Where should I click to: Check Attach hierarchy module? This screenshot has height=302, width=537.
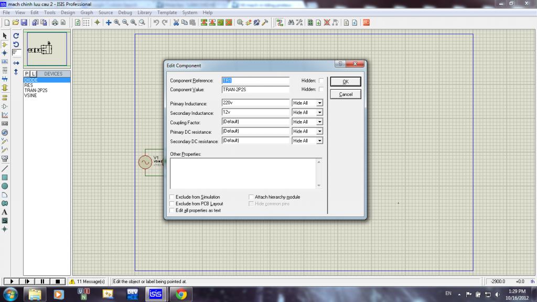click(251, 197)
